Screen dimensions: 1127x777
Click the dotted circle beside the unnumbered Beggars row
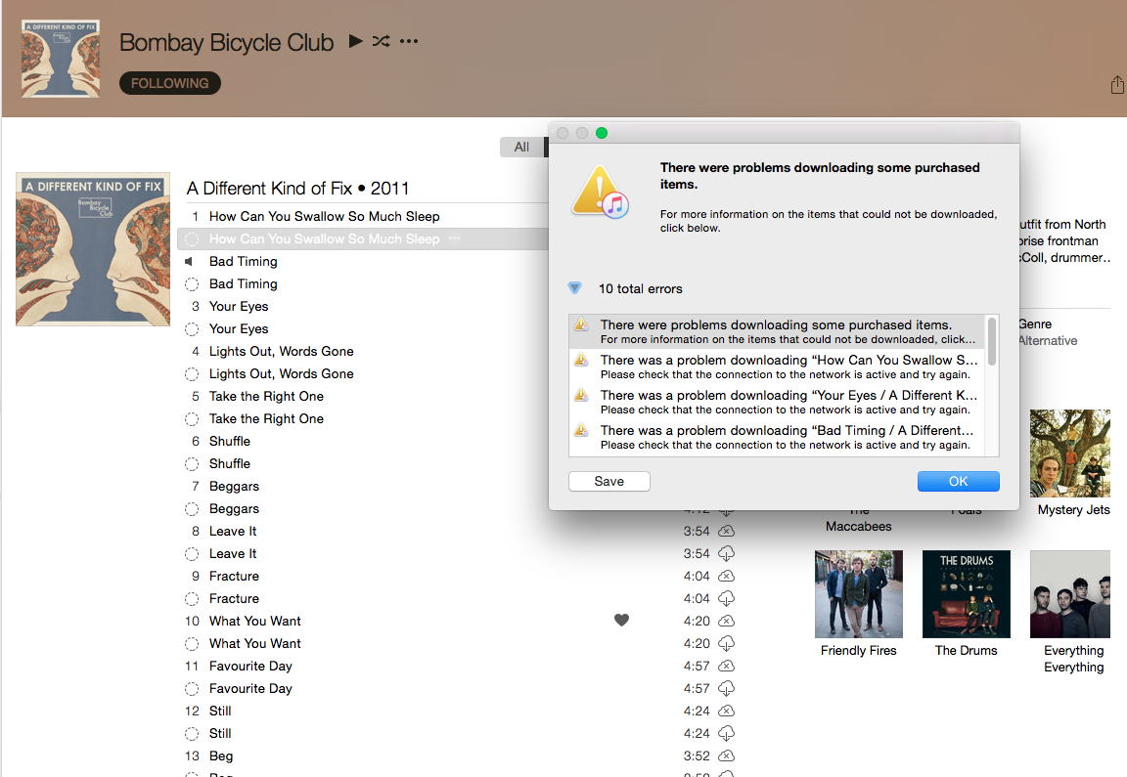pyautogui.click(x=192, y=509)
